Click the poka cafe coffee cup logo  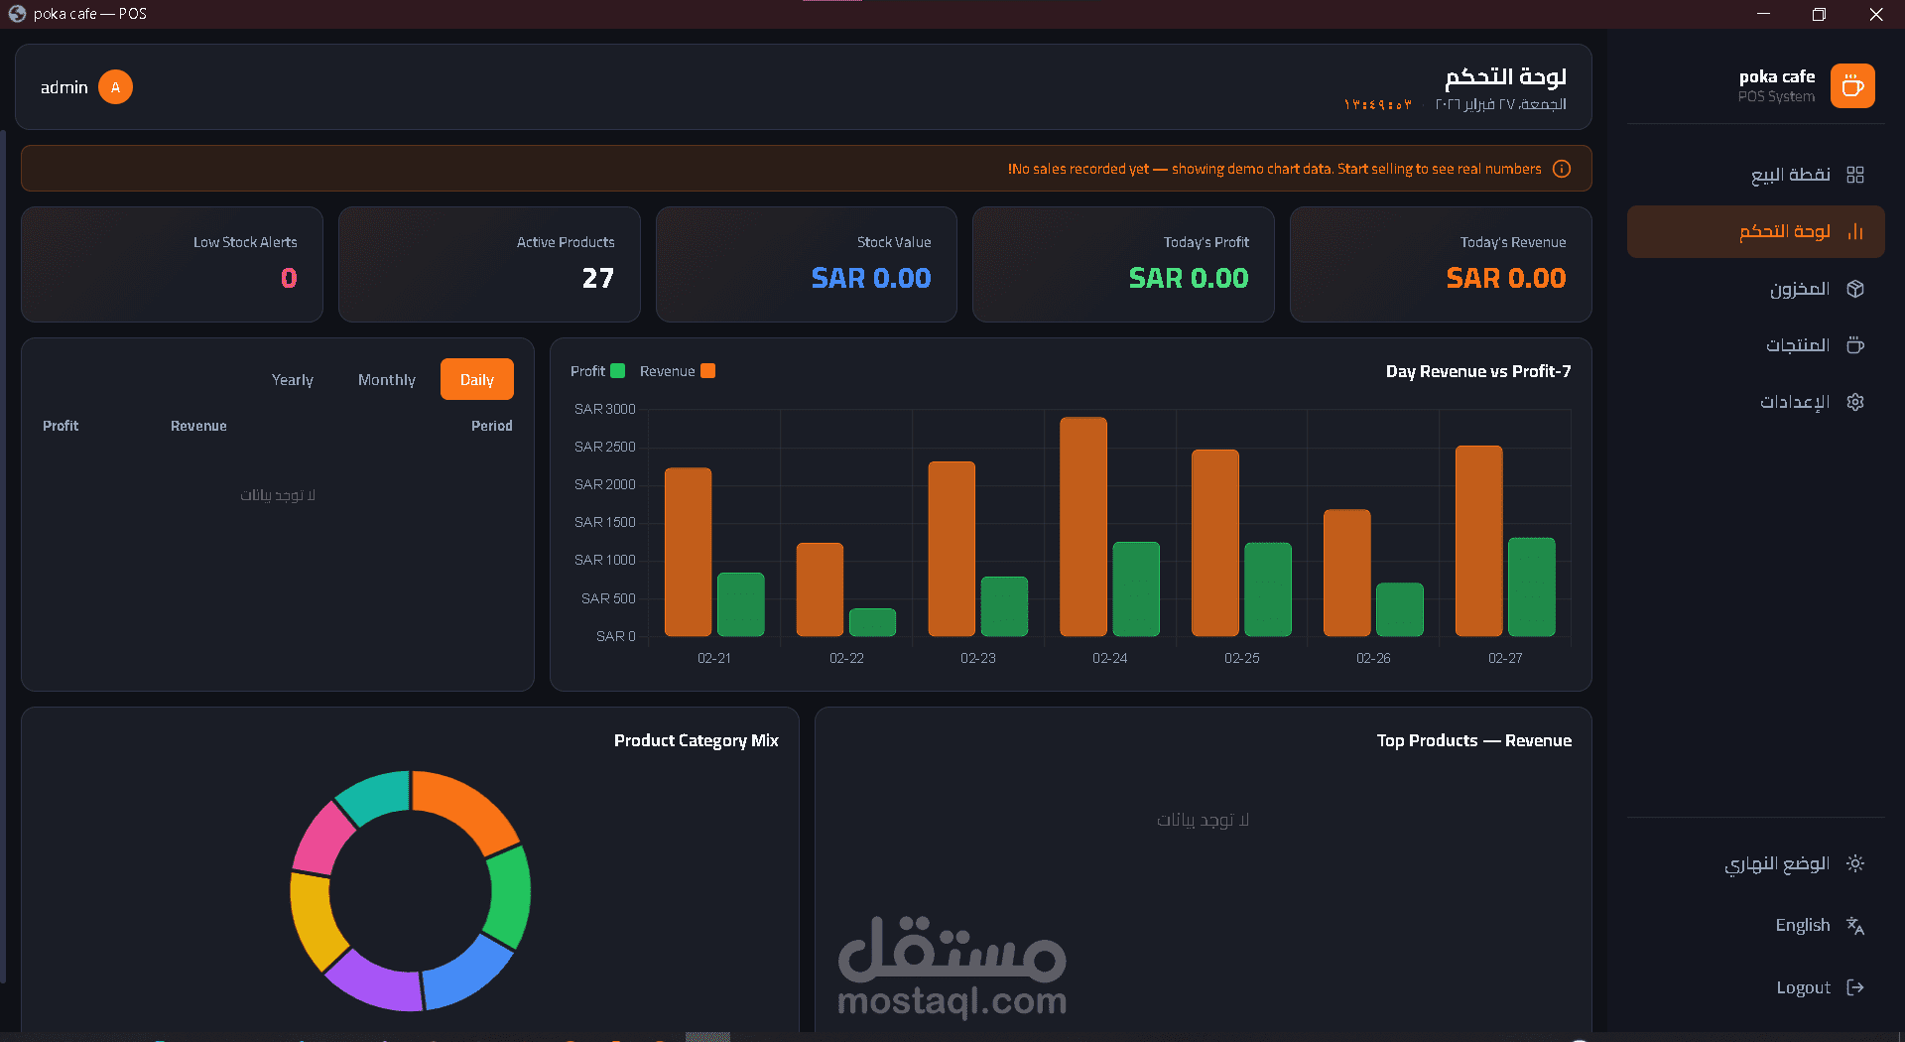(x=1852, y=86)
